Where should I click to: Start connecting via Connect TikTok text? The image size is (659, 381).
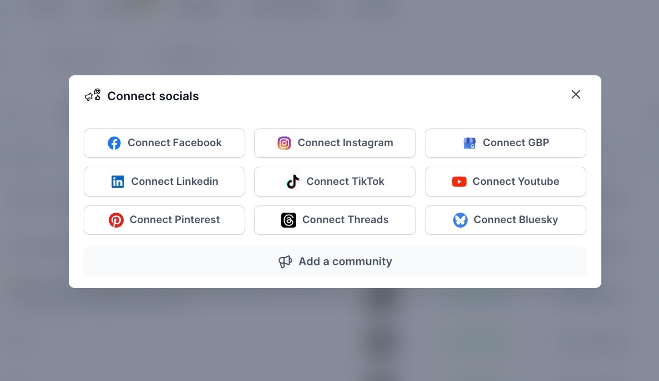coord(345,182)
